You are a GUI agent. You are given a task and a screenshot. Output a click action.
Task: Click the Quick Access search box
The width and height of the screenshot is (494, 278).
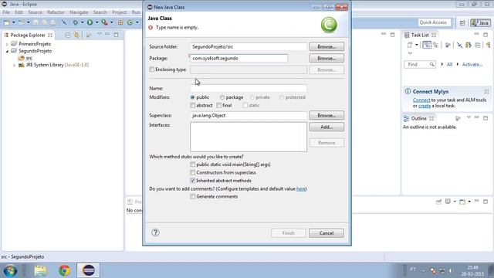point(435,22)
